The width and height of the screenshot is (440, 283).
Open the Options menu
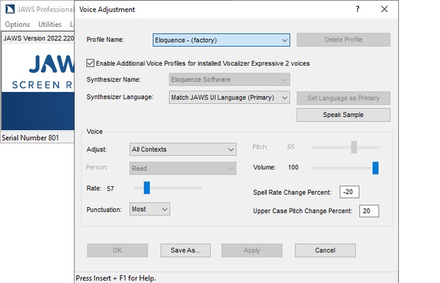point(18,24)
